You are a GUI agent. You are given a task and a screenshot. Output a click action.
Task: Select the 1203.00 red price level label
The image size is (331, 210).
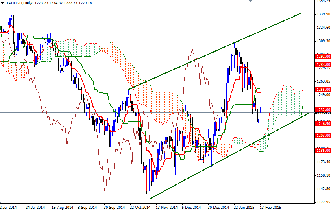click(x=323, y=136)
